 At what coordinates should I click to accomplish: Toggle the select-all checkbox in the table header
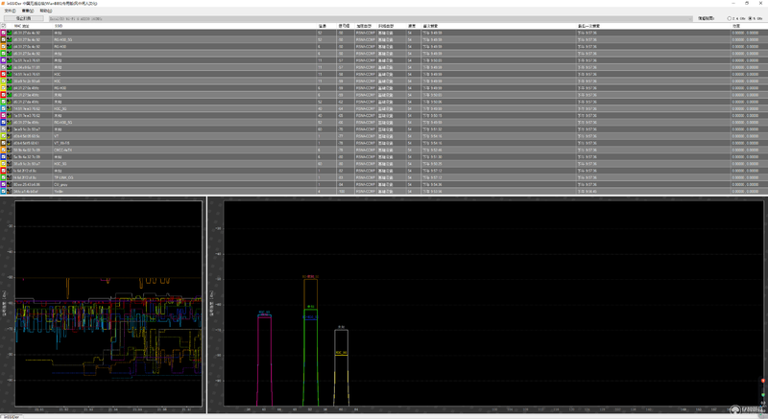point(4,26)
